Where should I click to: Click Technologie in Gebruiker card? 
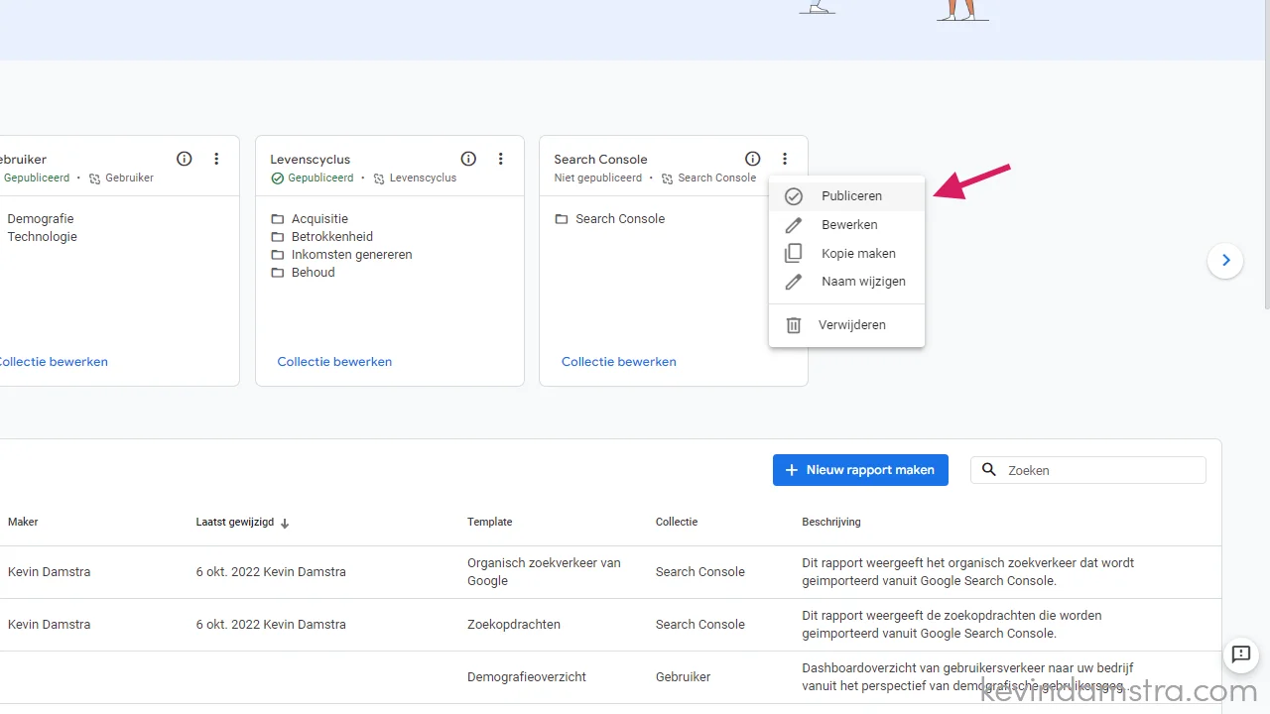[43, 237]
